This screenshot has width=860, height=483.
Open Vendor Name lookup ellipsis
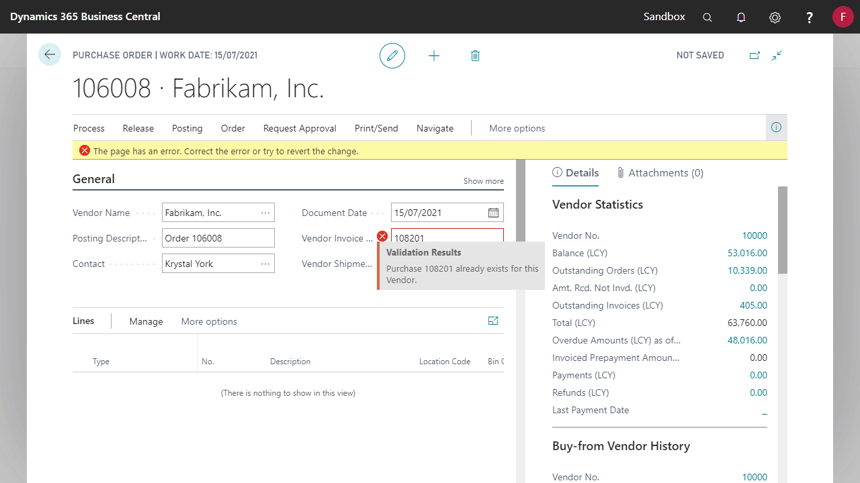coord(265,213)
